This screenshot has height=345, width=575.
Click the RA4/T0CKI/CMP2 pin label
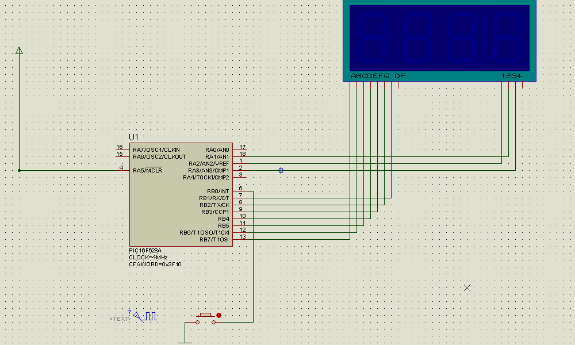pos(206,178)
